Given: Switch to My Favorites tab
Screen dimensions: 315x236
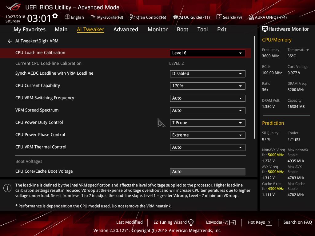Looking at the screenshot, I should pyautogui.click(x=30, y=29).
